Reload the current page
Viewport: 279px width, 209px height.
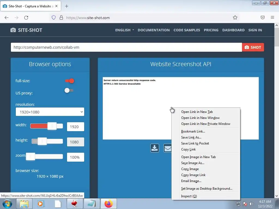[26, 18]
